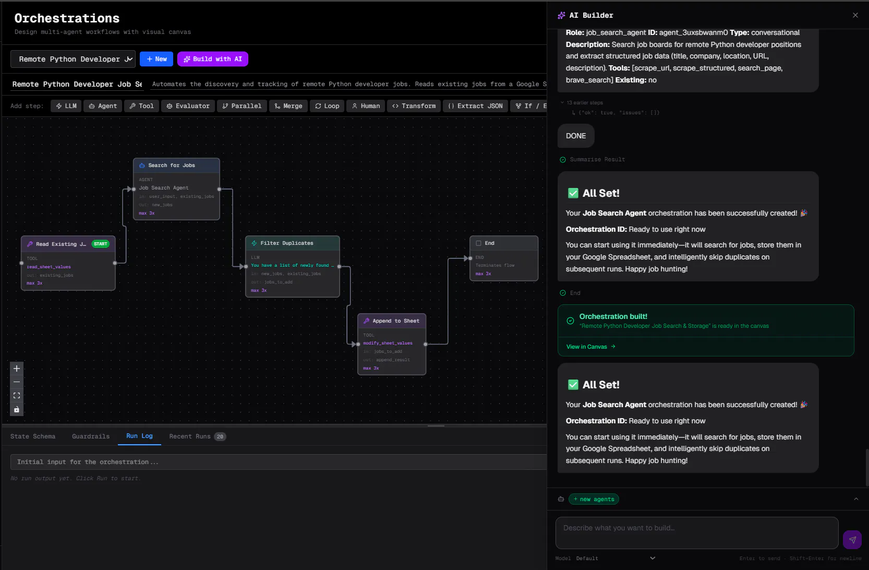Image resolution: width=869 pixels, height=570 pixels.
Task: Click the AI Builder sparkle icon
Action: point(561,15)
